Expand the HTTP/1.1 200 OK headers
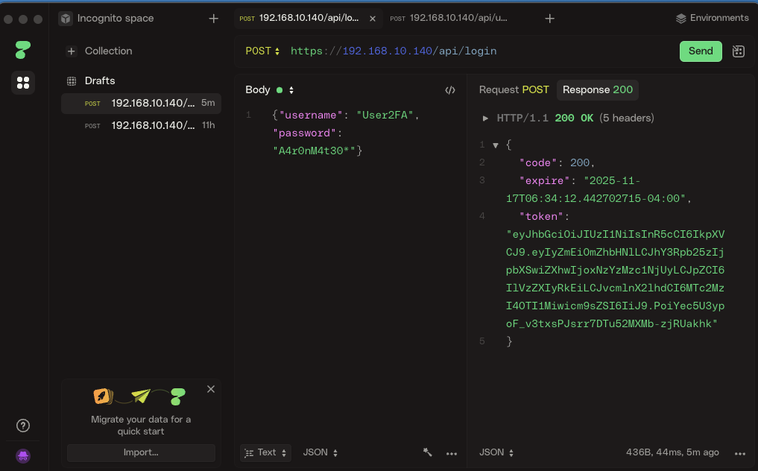Image resolution: width=758 pixels, height=471 pixels. (x=486, y=118)
